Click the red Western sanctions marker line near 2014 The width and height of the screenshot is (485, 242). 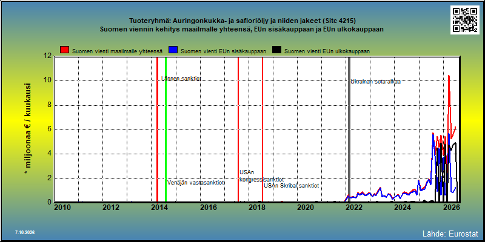pyautogui.click(x=157, y=129)
